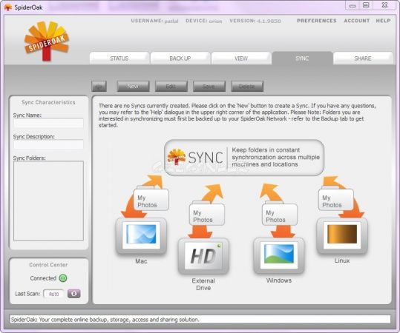Click the 'Connected' status text
The height and width of the screenshot is (333, 400).
[x=43, y=278]
